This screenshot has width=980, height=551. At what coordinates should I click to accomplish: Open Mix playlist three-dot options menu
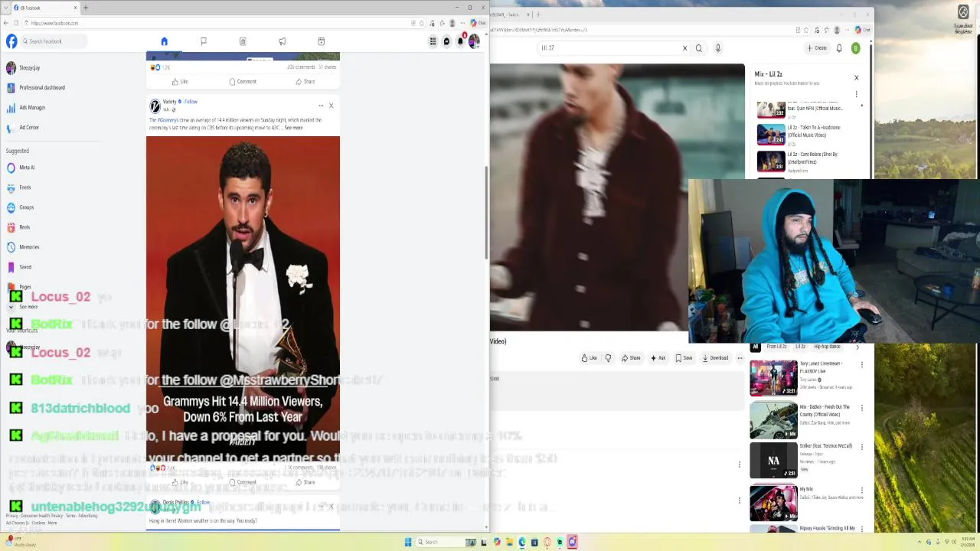pos(856,94)
